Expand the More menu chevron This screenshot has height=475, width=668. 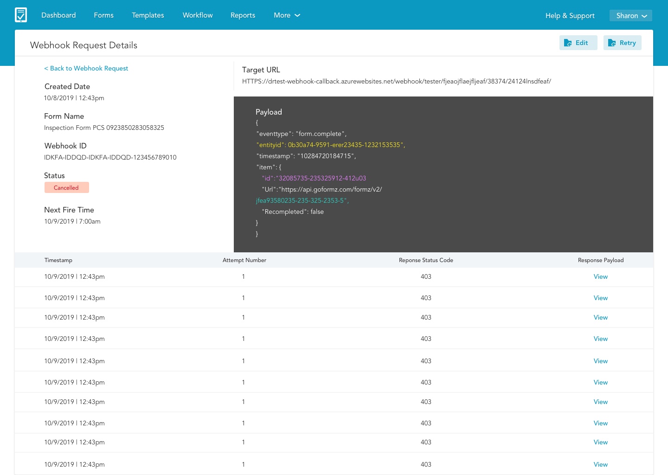[297, 15]
